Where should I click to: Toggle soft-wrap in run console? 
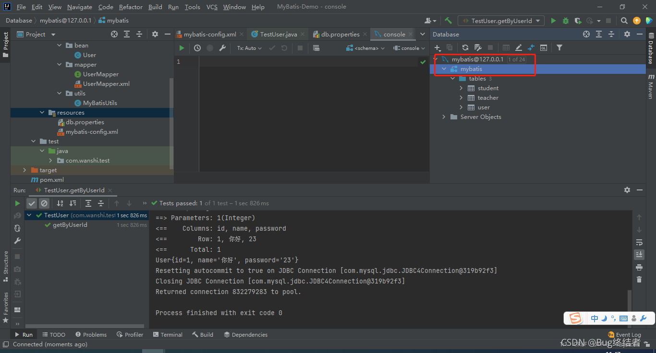[639, 242]
